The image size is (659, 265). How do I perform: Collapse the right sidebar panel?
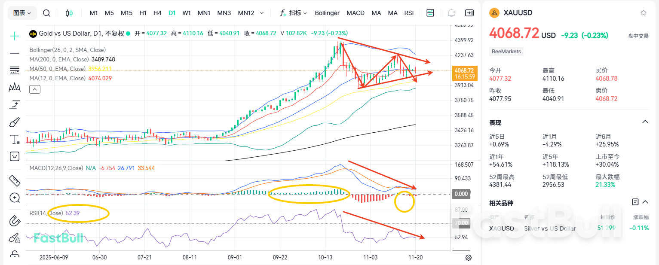point(469,13)
